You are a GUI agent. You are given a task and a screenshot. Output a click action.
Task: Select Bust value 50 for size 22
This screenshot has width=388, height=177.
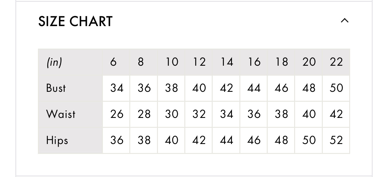click(x=336, y=88)
